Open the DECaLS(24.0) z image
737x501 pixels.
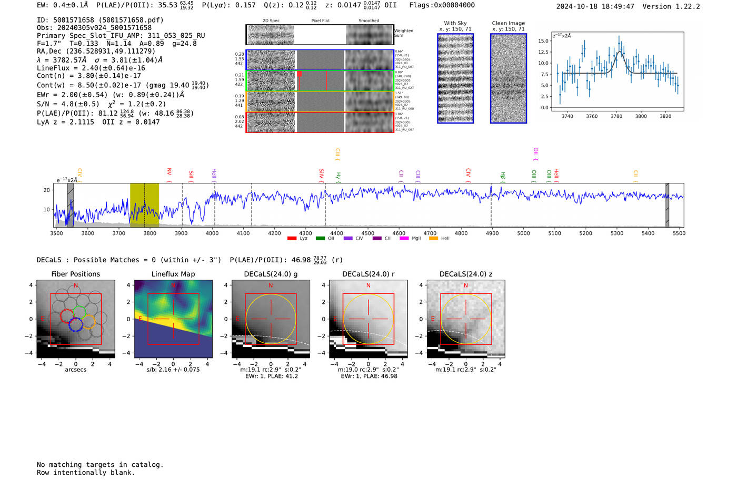click(x=466, y=319)
